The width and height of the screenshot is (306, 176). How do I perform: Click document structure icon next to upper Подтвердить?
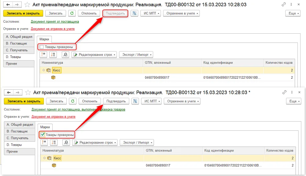click(x=134, y=13)
